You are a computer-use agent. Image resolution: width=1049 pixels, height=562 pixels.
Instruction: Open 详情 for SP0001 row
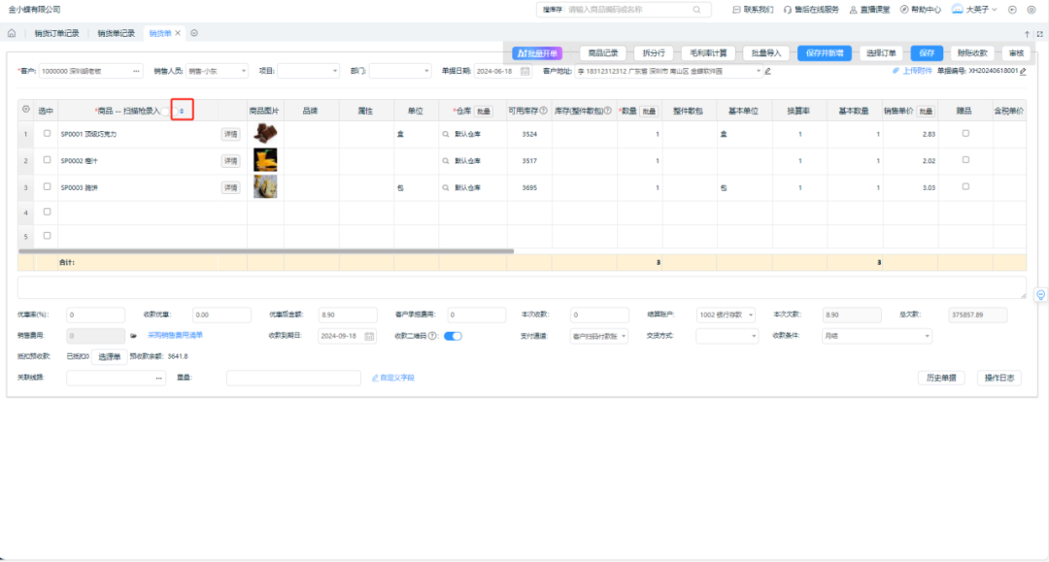point(231,134)
